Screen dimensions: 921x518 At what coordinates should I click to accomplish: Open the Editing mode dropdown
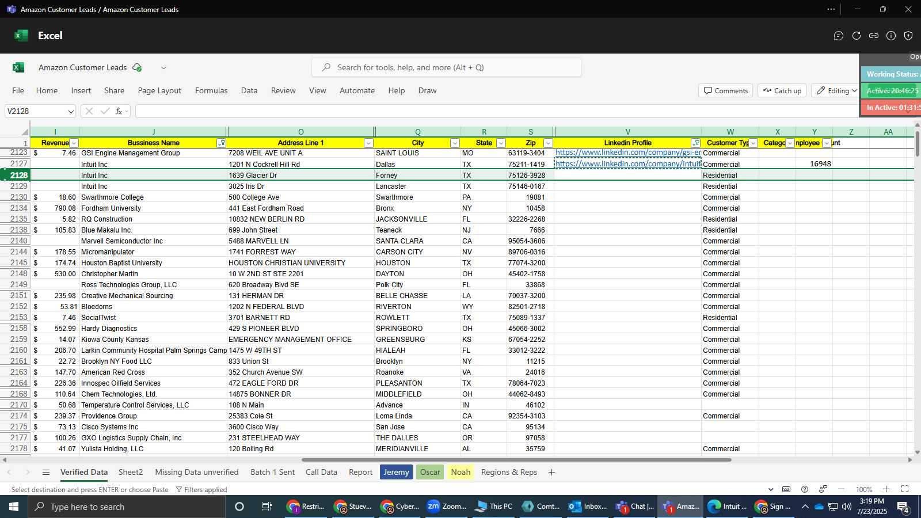point(836,91)
